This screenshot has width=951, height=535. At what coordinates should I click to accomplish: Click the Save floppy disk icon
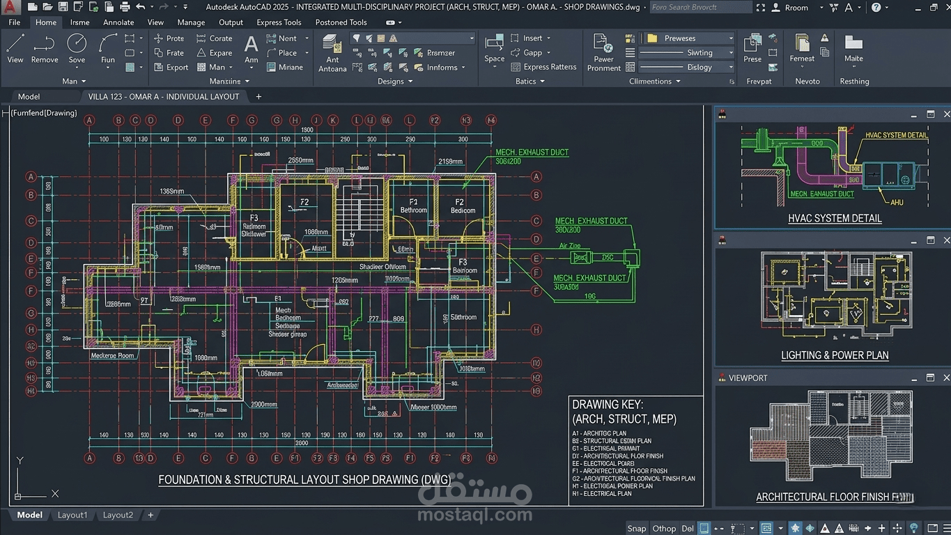tap(63, 7)
